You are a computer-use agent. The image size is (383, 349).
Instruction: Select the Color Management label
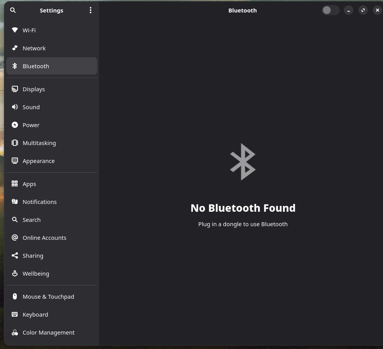[x=49, y=333]
